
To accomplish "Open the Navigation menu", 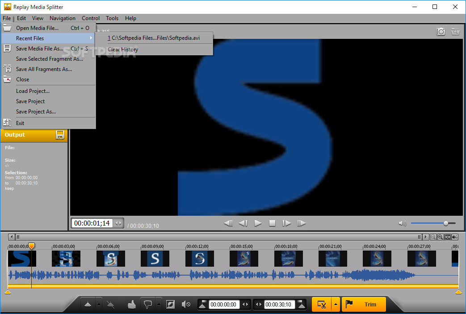I will (x=63, y=18).
